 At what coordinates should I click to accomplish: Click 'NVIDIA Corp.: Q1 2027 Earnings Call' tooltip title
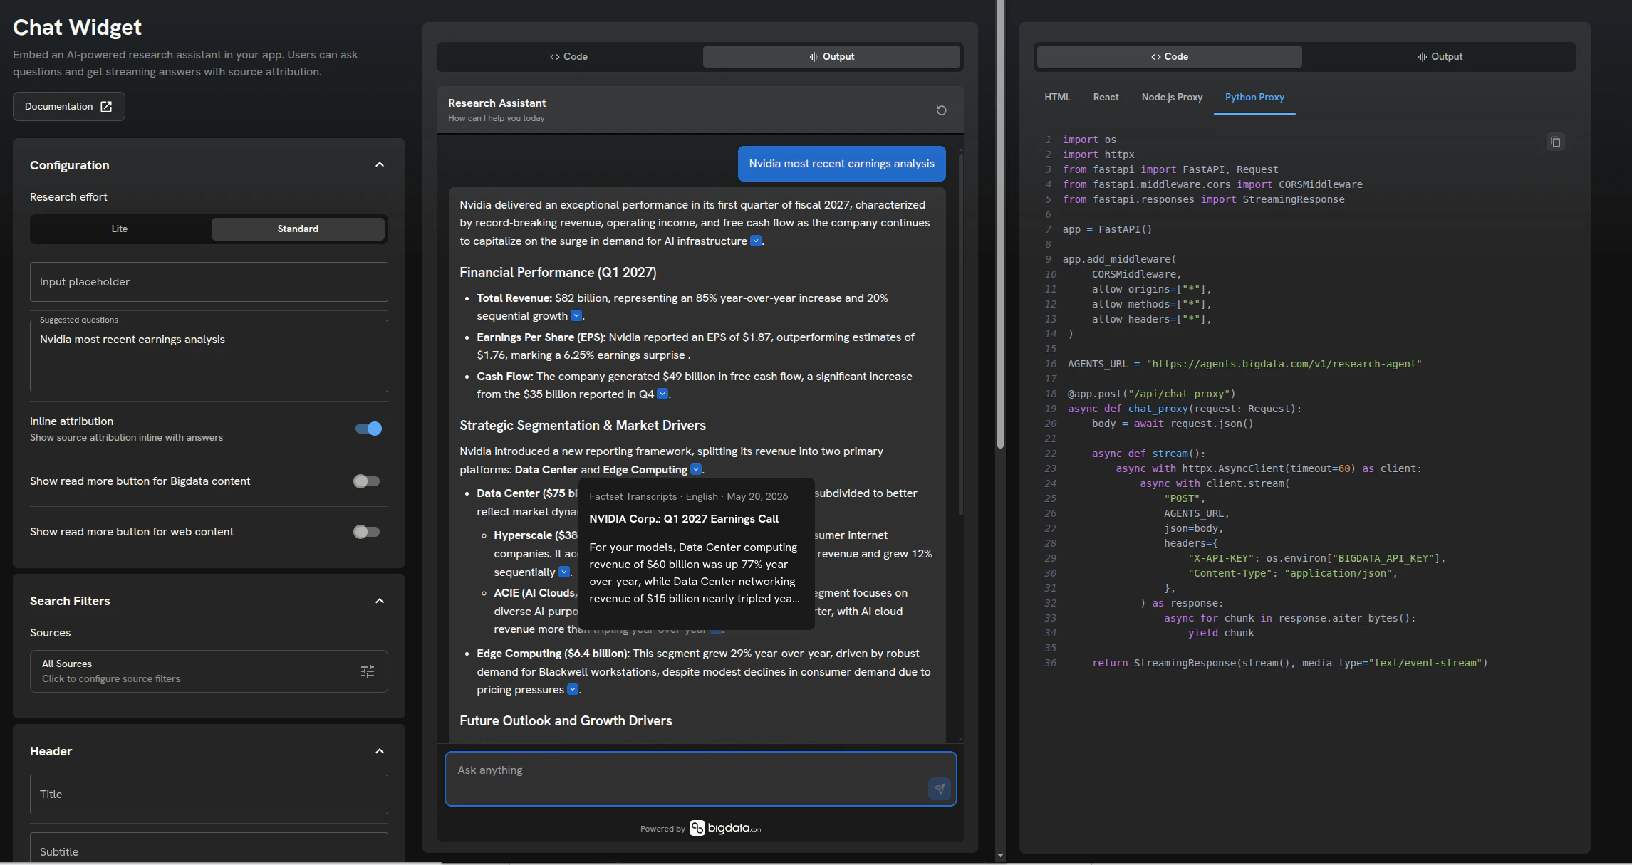click(684, 519)
